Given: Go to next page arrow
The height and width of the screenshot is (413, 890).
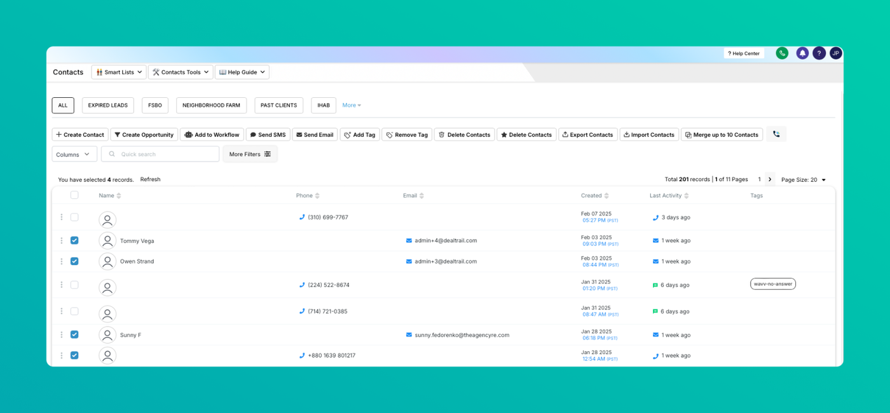Looking at the screenshot, I should pos(770,180).
